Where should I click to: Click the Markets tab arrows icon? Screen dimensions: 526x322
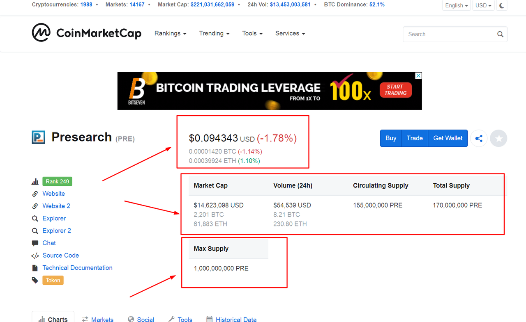point(85,319)
